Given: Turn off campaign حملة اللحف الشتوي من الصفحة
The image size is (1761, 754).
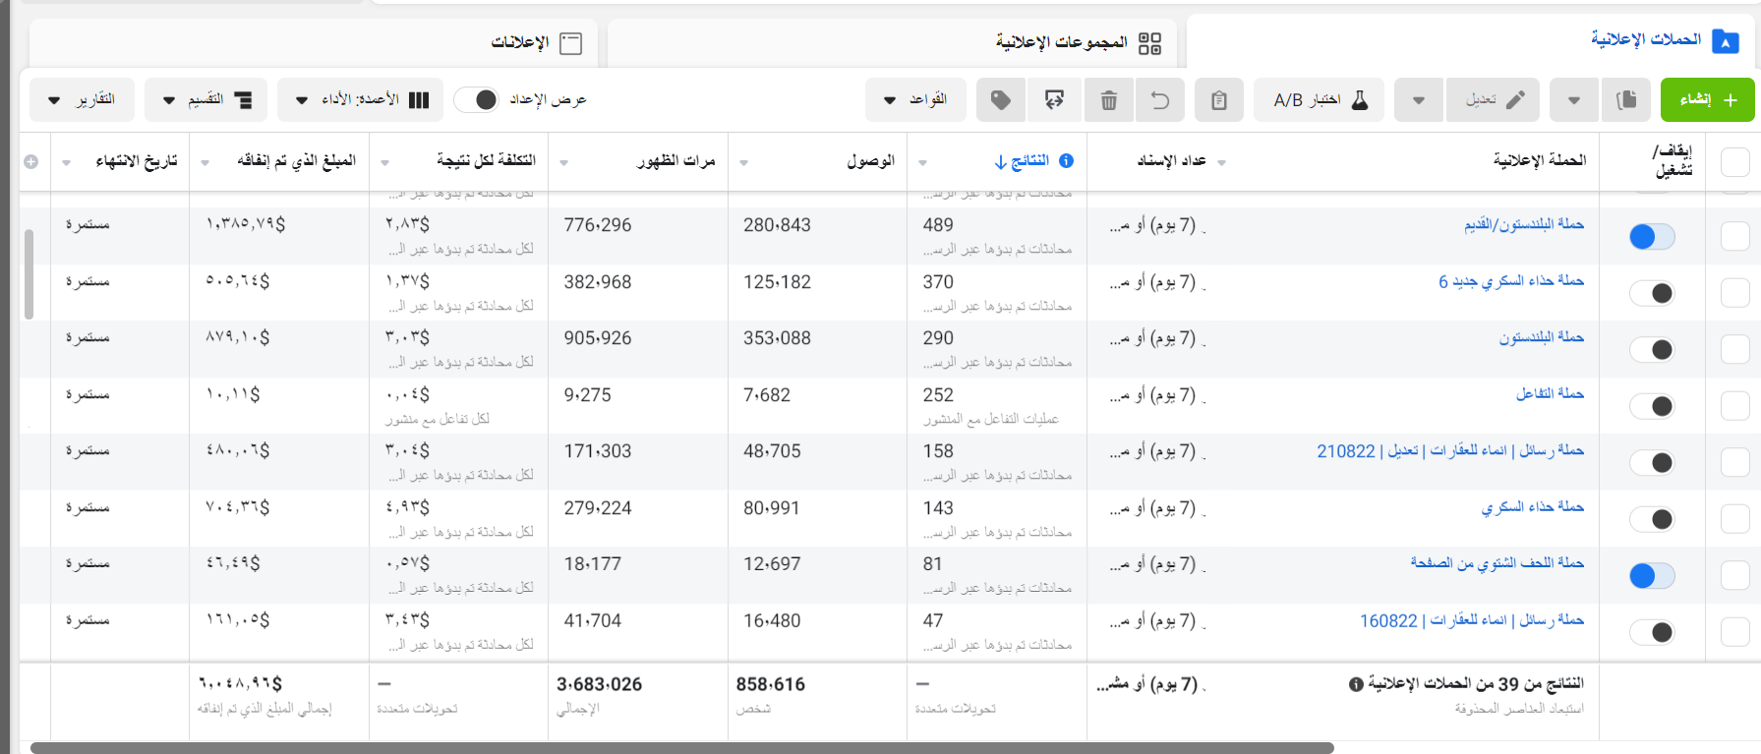Looking at the screenshot, I should (1651, 576).
